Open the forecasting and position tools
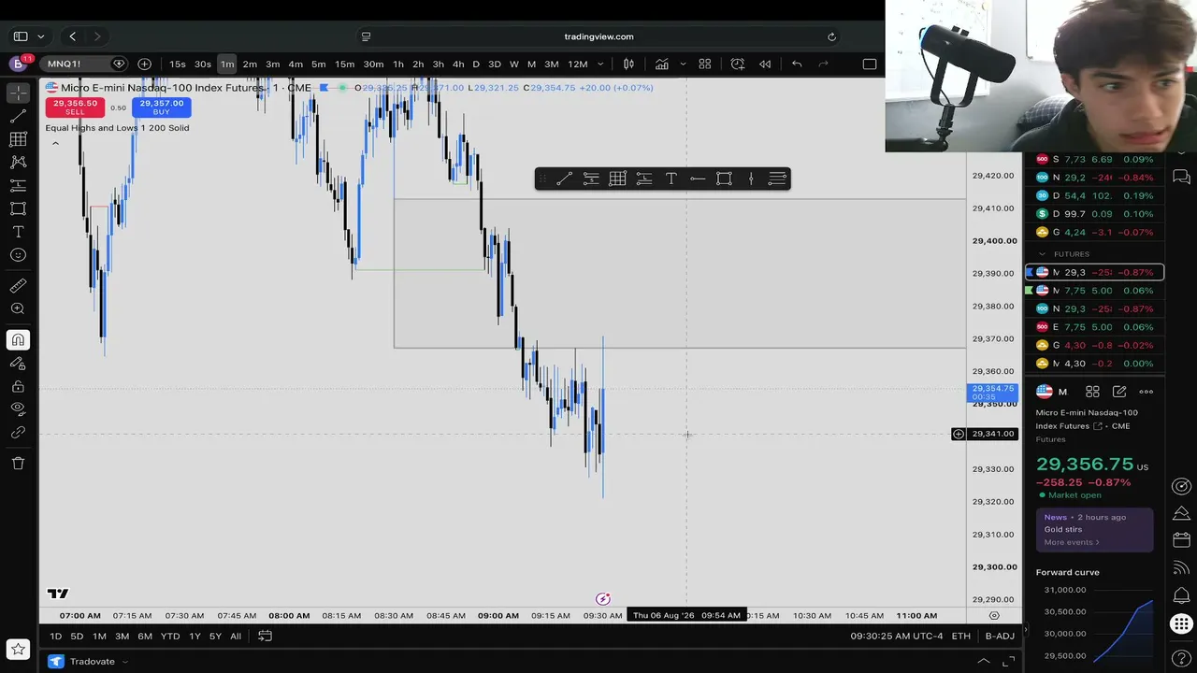Image resolution: width=1197 pixels, height=673 pixels. pyautogui.click(x=18, y=185)
